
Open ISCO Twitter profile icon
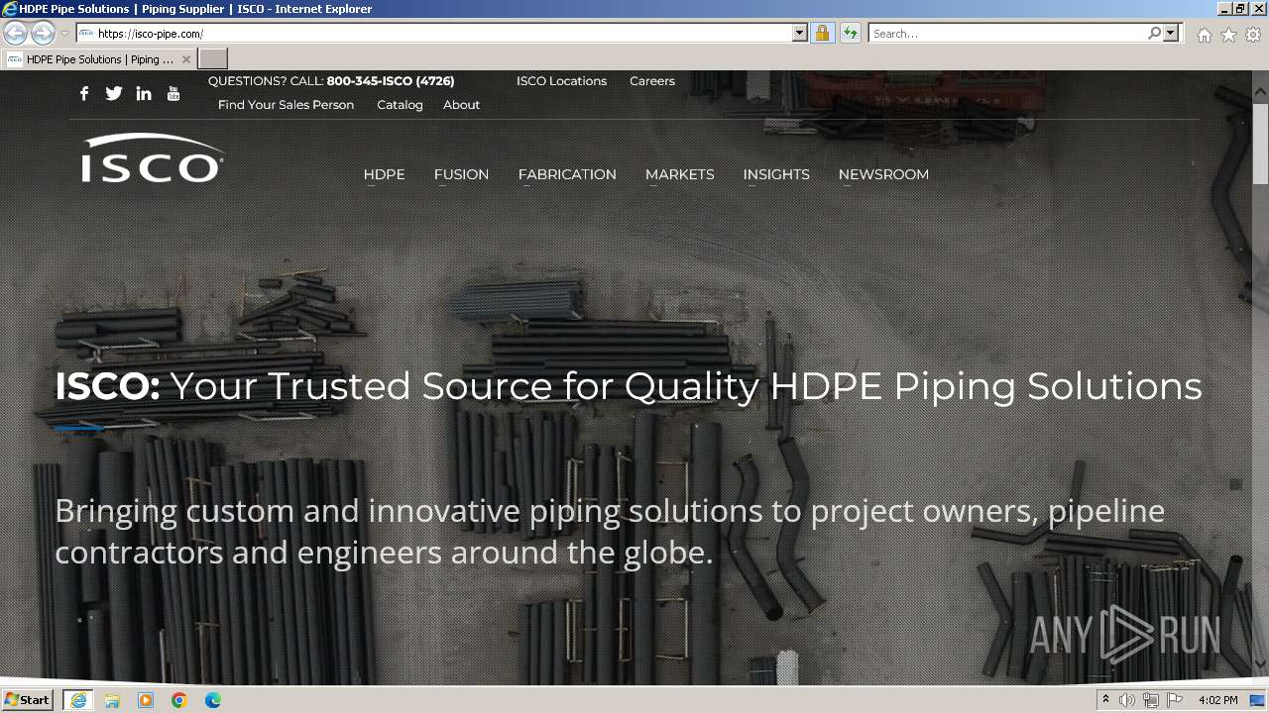tap(114, 93)
